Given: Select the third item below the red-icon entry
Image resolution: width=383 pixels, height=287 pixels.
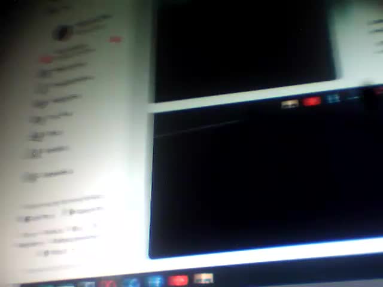Looking at the screenshot, I should (x=41, y=103).
